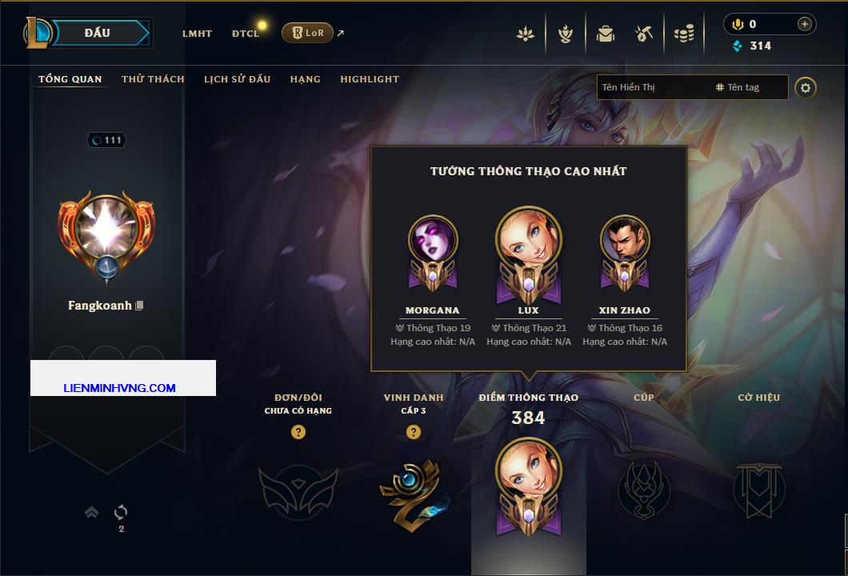Expand the up chevron in sidebar

(x=91, y=512)
